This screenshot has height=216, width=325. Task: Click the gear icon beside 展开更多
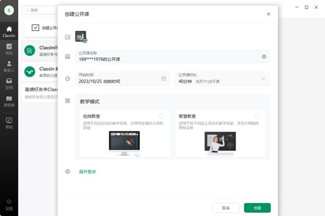point(68,171)
